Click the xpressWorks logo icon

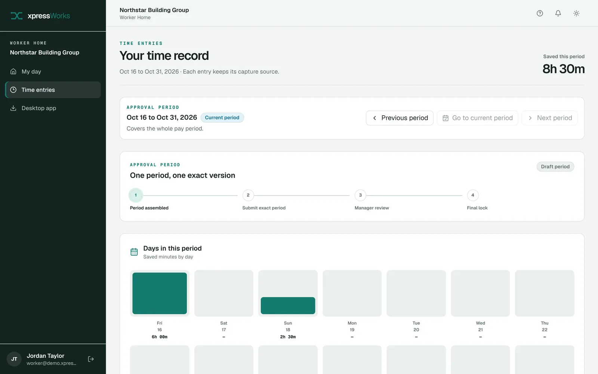pos(16,16)
